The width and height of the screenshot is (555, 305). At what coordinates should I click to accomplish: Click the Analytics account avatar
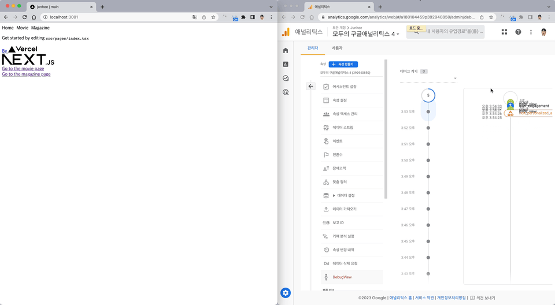pos(544,32)
